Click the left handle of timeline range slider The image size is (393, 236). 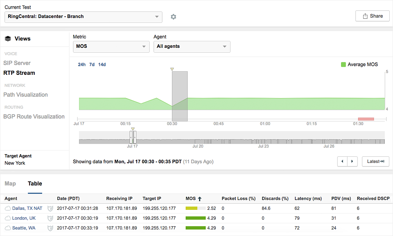[x=131, y=137]
